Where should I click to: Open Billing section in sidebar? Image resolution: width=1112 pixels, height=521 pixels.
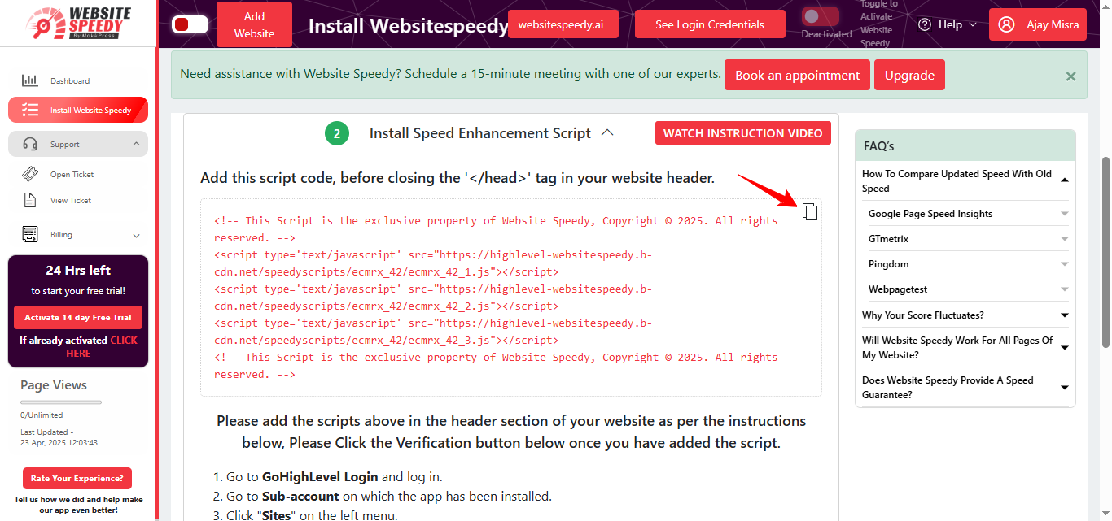(78, 235)
